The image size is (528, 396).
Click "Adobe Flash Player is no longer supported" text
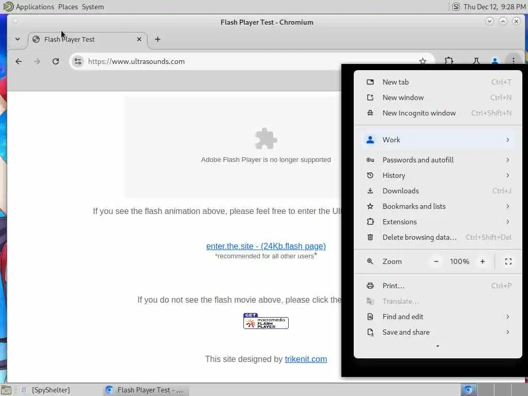pos(266,160)
